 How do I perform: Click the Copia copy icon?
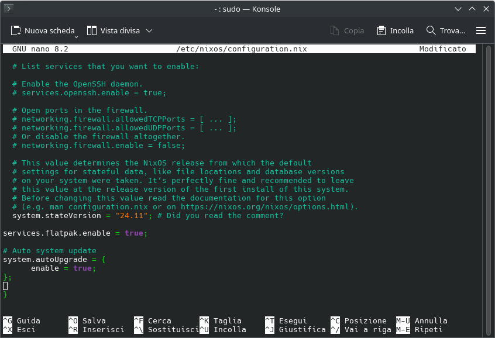(335, 30)
